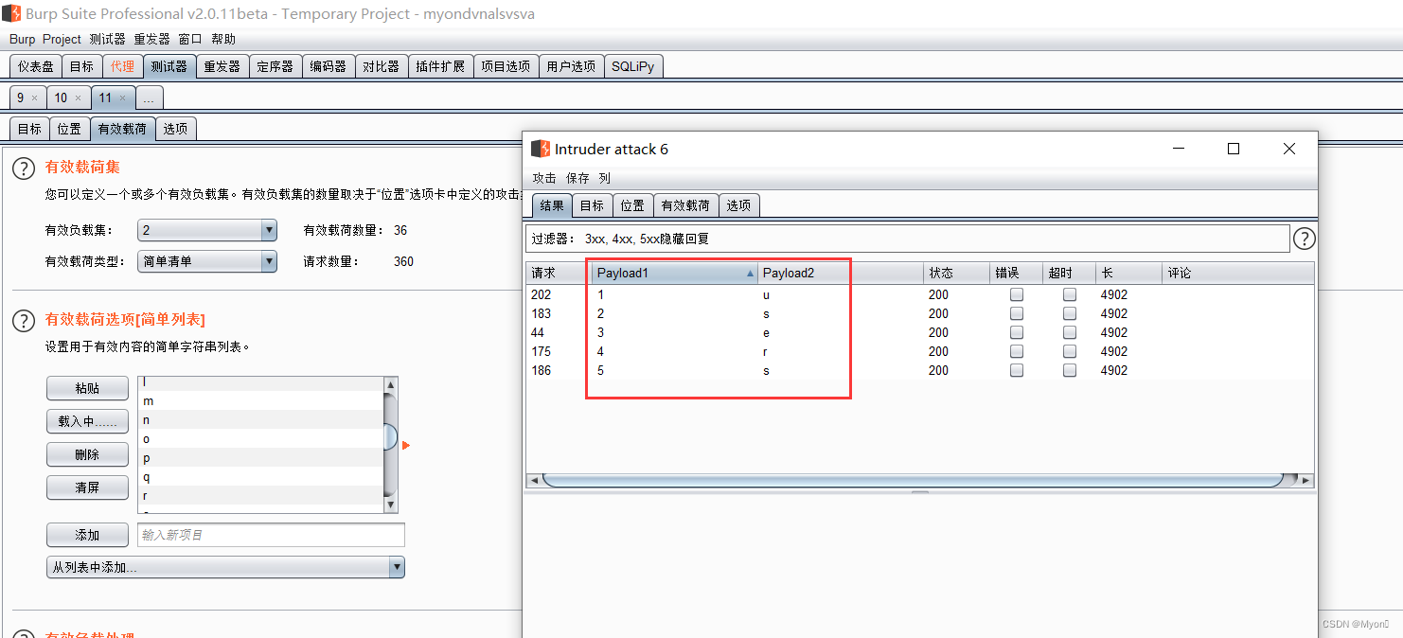The image size is (1403, 638).
Task: Switch to the 对比器 main tab
Action: pos(381,66)
